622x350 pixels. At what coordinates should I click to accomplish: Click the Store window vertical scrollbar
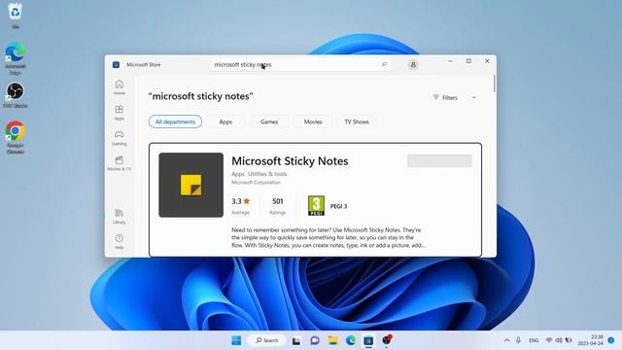(x=495, y=84)
